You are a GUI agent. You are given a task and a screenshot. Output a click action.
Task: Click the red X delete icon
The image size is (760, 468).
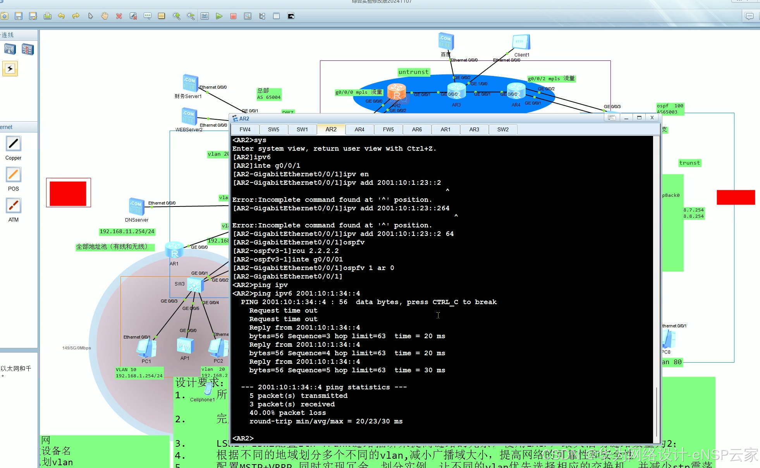tap(119, 16)
